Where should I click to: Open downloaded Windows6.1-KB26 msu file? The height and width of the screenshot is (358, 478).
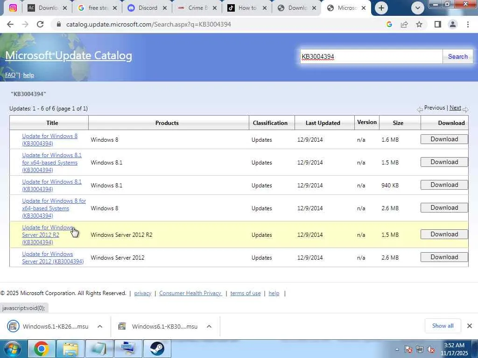click(49, 326)
